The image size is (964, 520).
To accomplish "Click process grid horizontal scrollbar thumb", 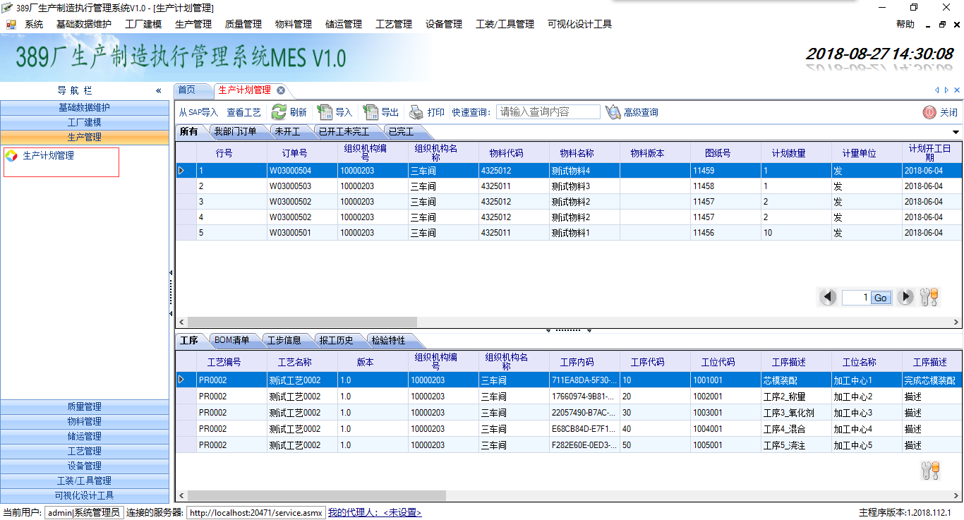I will tap(315, 496).
